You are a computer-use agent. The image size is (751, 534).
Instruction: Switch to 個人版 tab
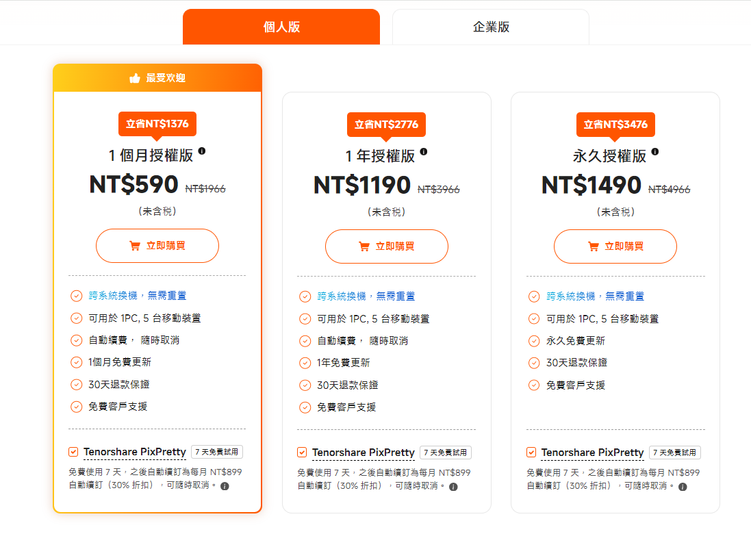click(281, 27)
